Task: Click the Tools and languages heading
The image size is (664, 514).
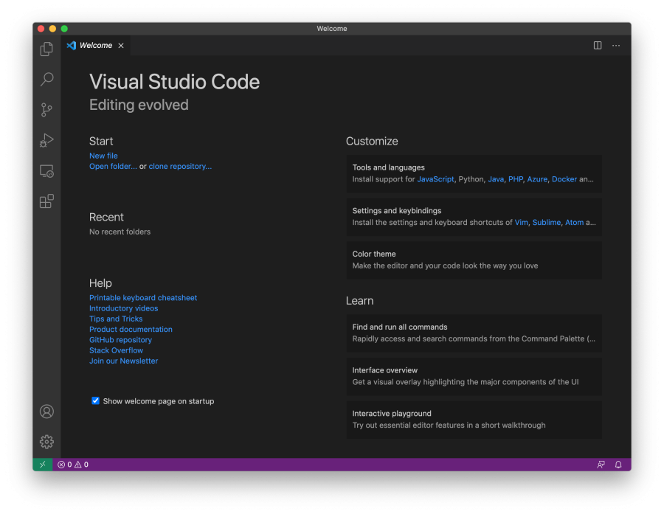Action: click(x=388, y=167)
